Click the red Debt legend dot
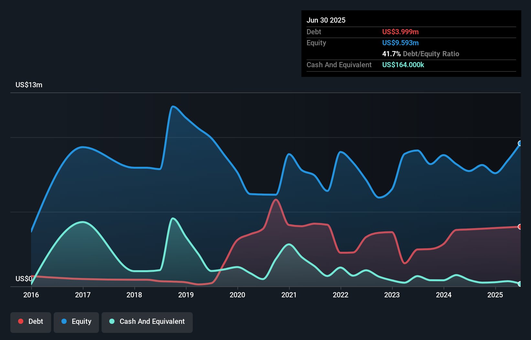 (x=20, y=321)
